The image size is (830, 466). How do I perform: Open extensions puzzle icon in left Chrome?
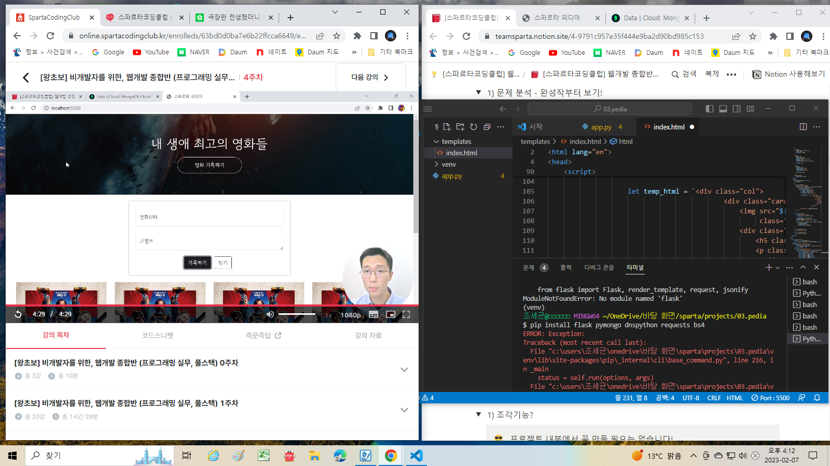[x=357, y=36]
